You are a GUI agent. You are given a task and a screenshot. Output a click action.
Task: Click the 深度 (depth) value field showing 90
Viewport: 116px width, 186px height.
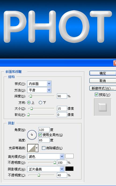coord(62,96)
